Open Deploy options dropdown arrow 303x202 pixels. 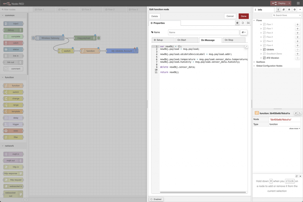[x=289, y=3]
